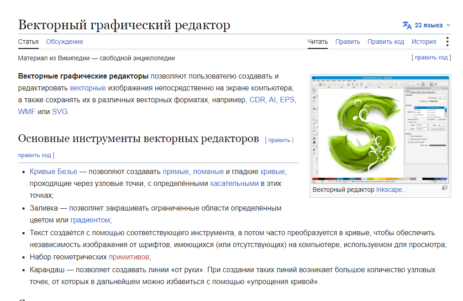Click the text 'Материал из Википедии — свободной энциклопедии'

click(96, 58)
